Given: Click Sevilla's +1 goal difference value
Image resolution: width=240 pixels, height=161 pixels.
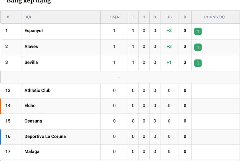Looking at the screenshot, I should [x=169, y=62].
